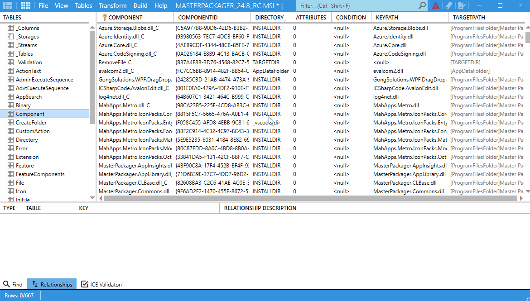Select the File table

click(19, 183)
